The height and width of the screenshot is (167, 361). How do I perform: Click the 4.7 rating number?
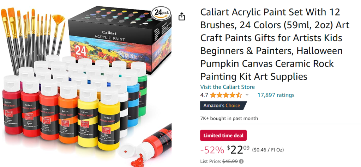pos(204,95)
